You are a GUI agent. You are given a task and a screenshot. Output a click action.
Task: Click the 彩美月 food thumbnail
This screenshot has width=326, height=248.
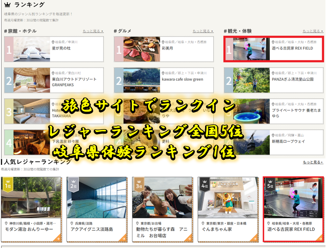(x=141, y=49)
